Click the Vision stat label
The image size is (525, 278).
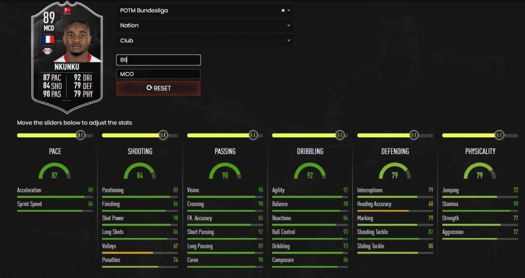point(193,190)
